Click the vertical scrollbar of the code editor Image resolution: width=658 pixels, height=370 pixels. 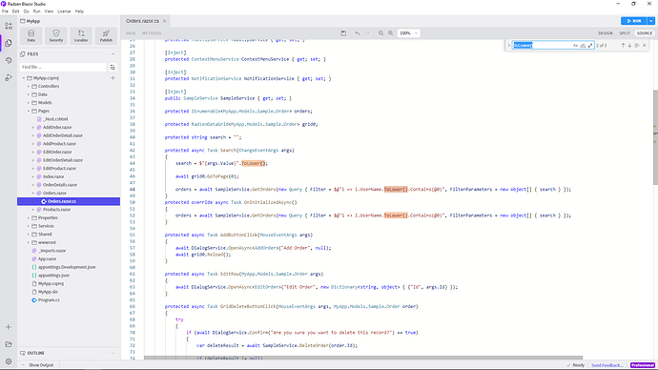tap(655, 137)
